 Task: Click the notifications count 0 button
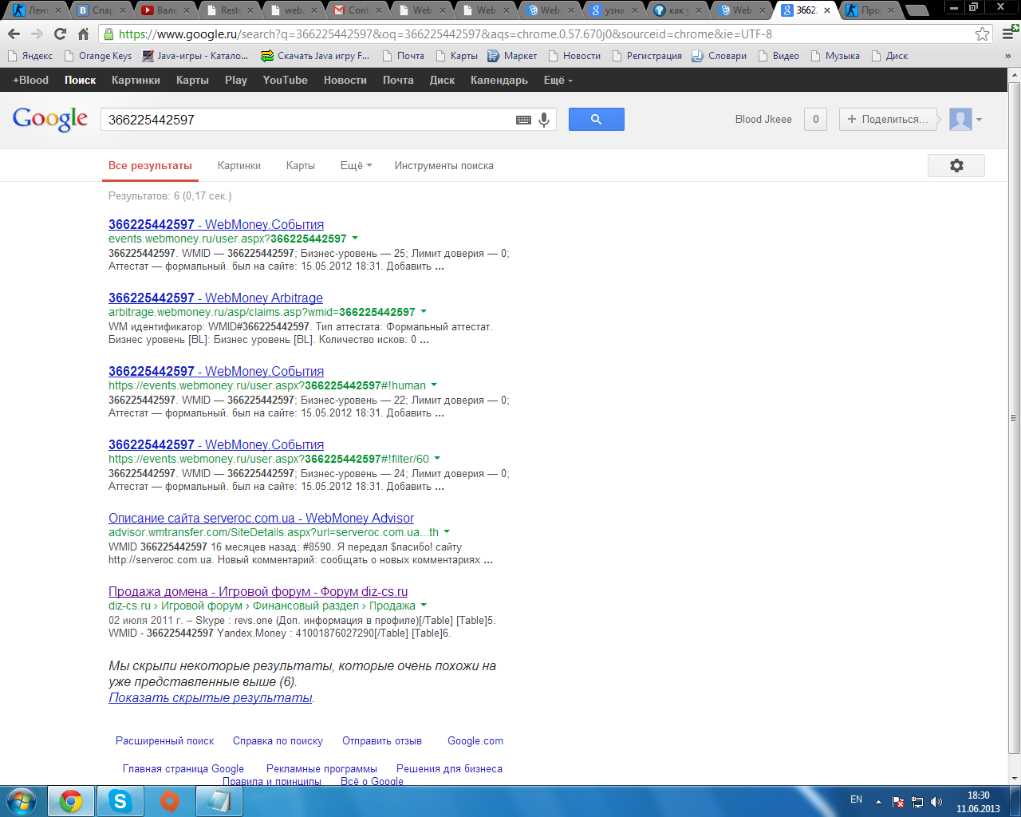[x=815, y=120]
